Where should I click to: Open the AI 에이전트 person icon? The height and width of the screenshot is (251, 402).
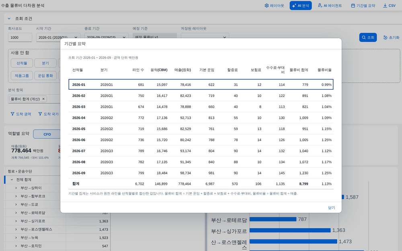330,6
